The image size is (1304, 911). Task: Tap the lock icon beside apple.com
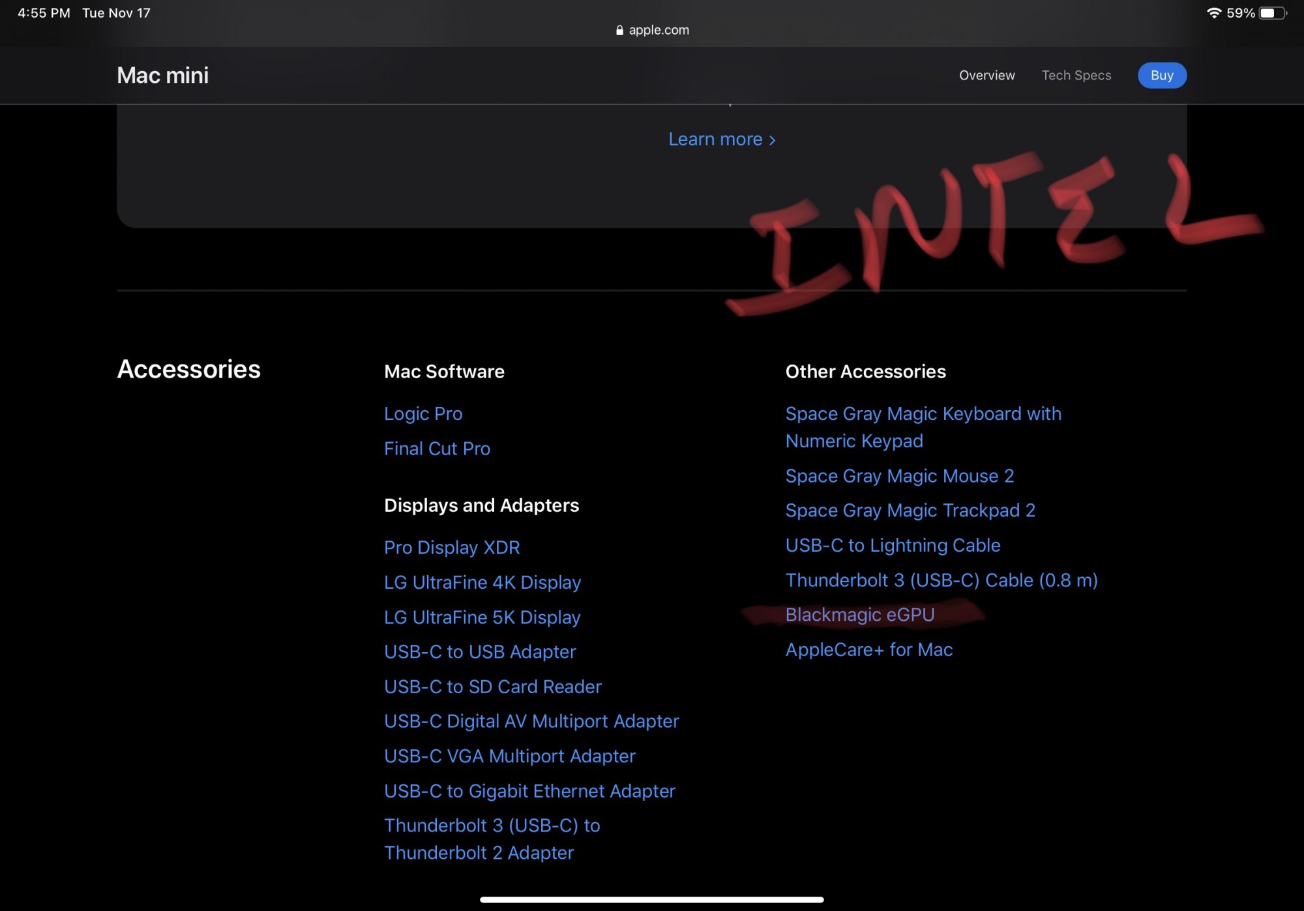(619, 30)
